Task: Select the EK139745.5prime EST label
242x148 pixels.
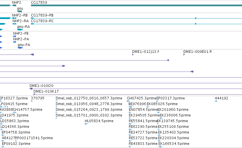Action: (172, 121)
